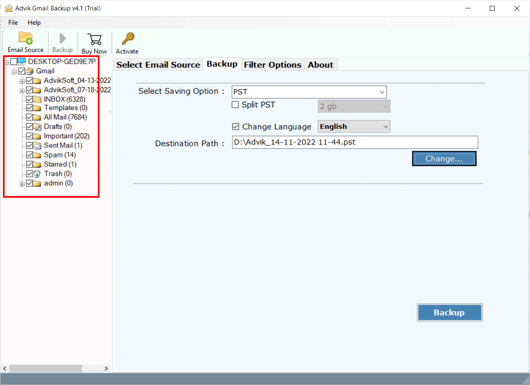Expand the admin (0) folder node
This screenshot has height=385, width=530.
click(22, 183)
